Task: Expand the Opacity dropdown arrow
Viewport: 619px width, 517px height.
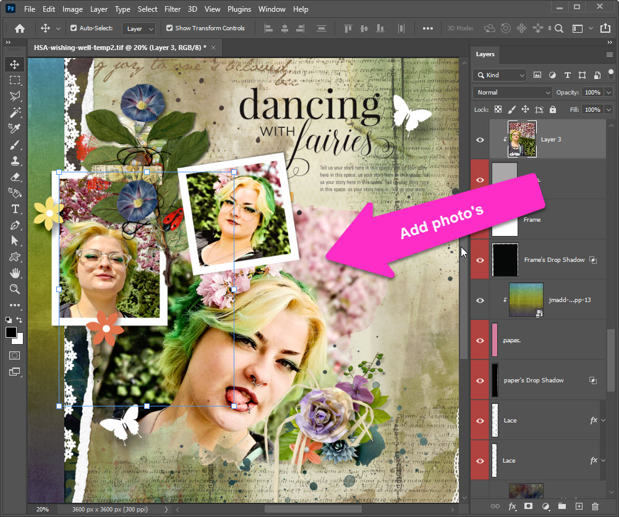Action: pos(608,93)
